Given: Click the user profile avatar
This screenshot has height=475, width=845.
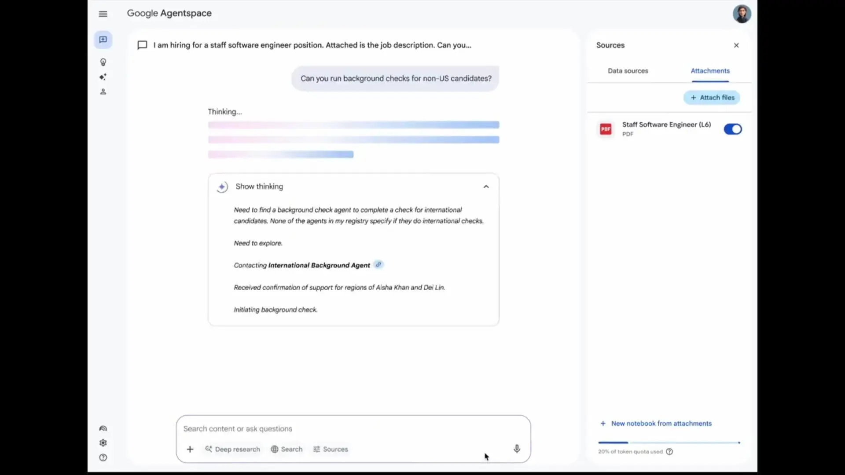Looking at the screenshot, I should [742, 14].
